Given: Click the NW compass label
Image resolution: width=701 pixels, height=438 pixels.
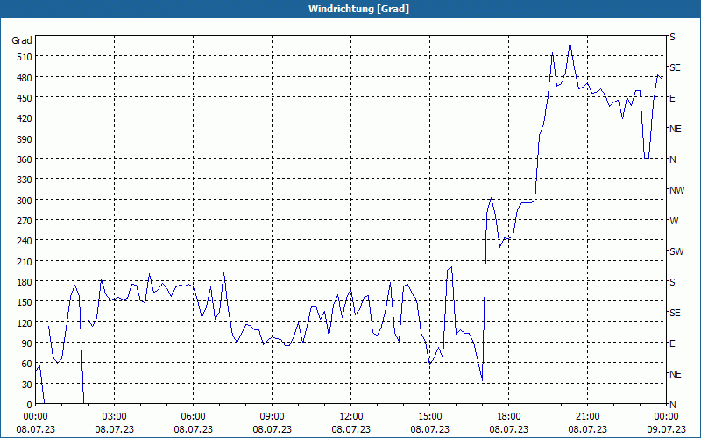Looking at the screenshot, I should click(x=676, y=190).
